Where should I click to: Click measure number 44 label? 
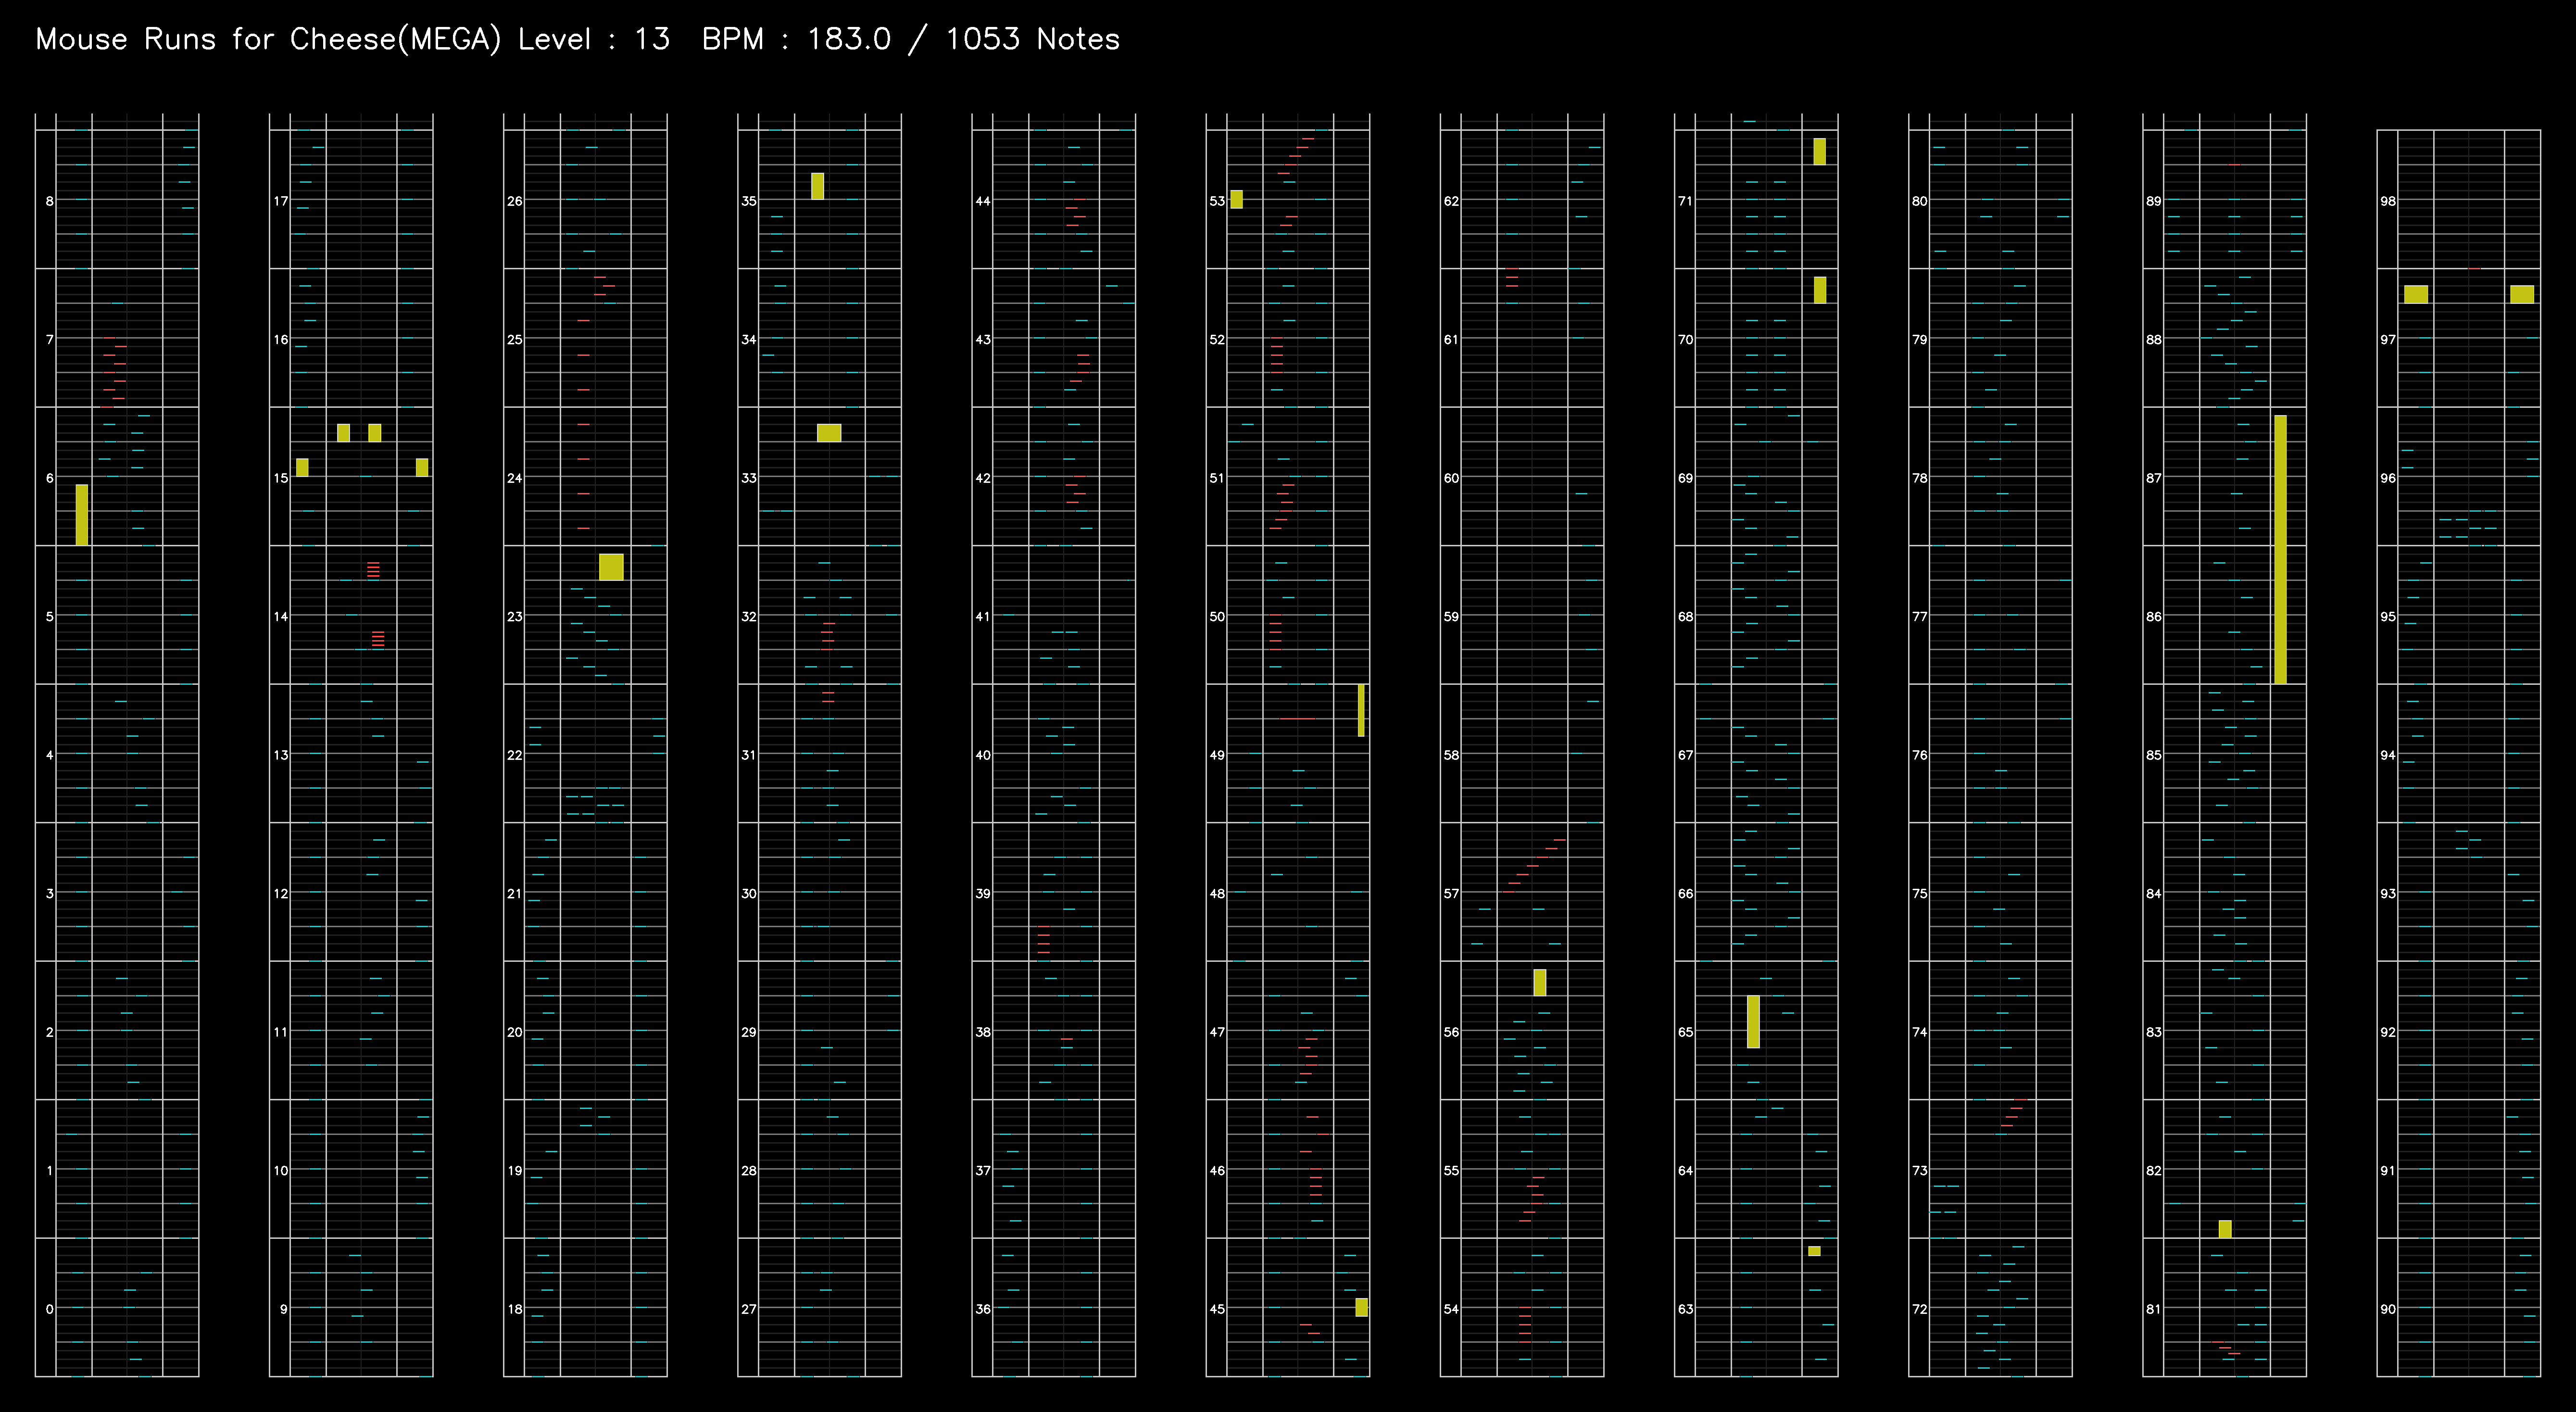click(x=983, y=201)
